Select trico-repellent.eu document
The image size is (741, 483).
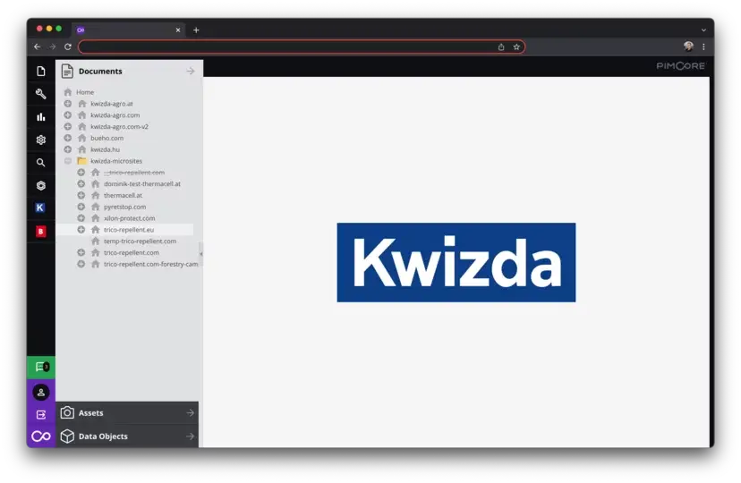129,230
